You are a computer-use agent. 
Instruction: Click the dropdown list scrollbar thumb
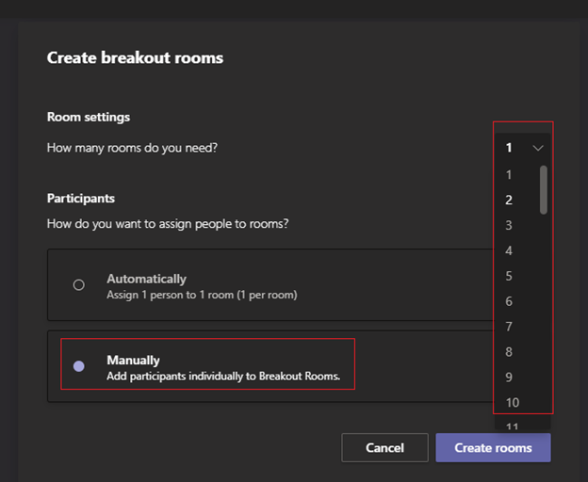tap(543, 189)
